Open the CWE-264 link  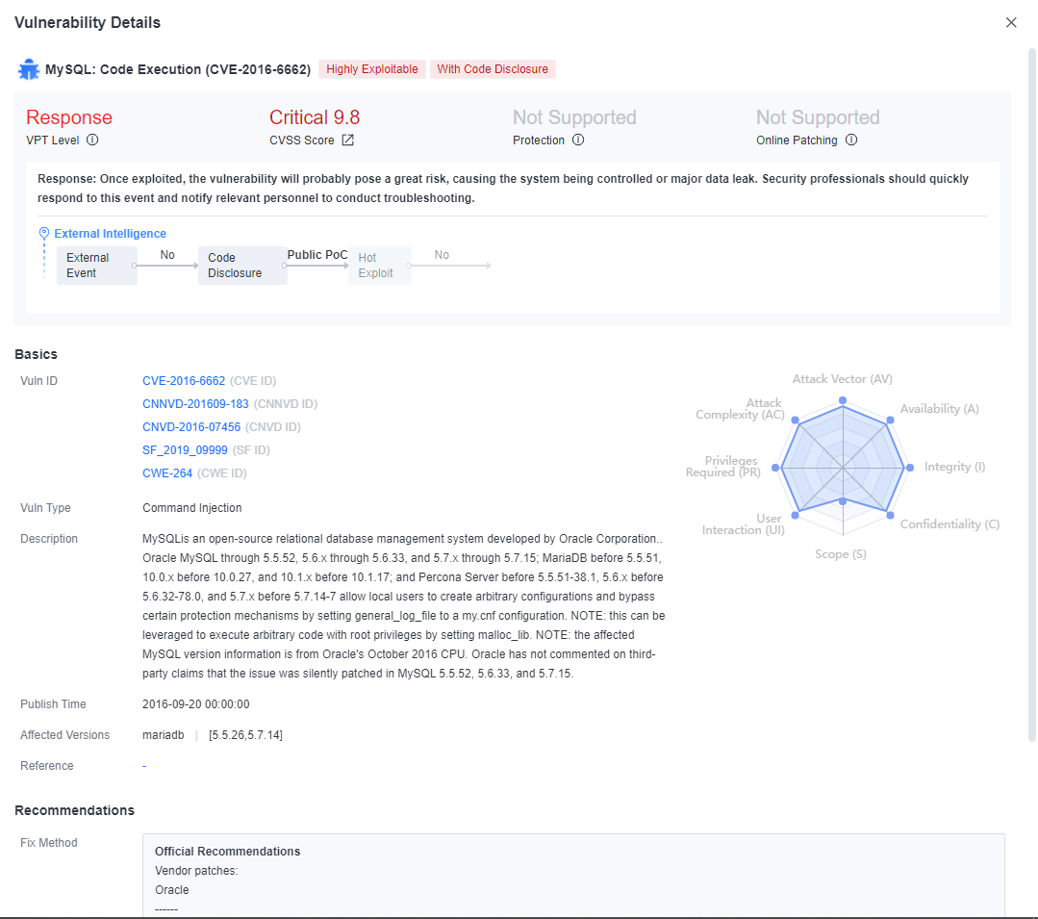tap(167, 473)
